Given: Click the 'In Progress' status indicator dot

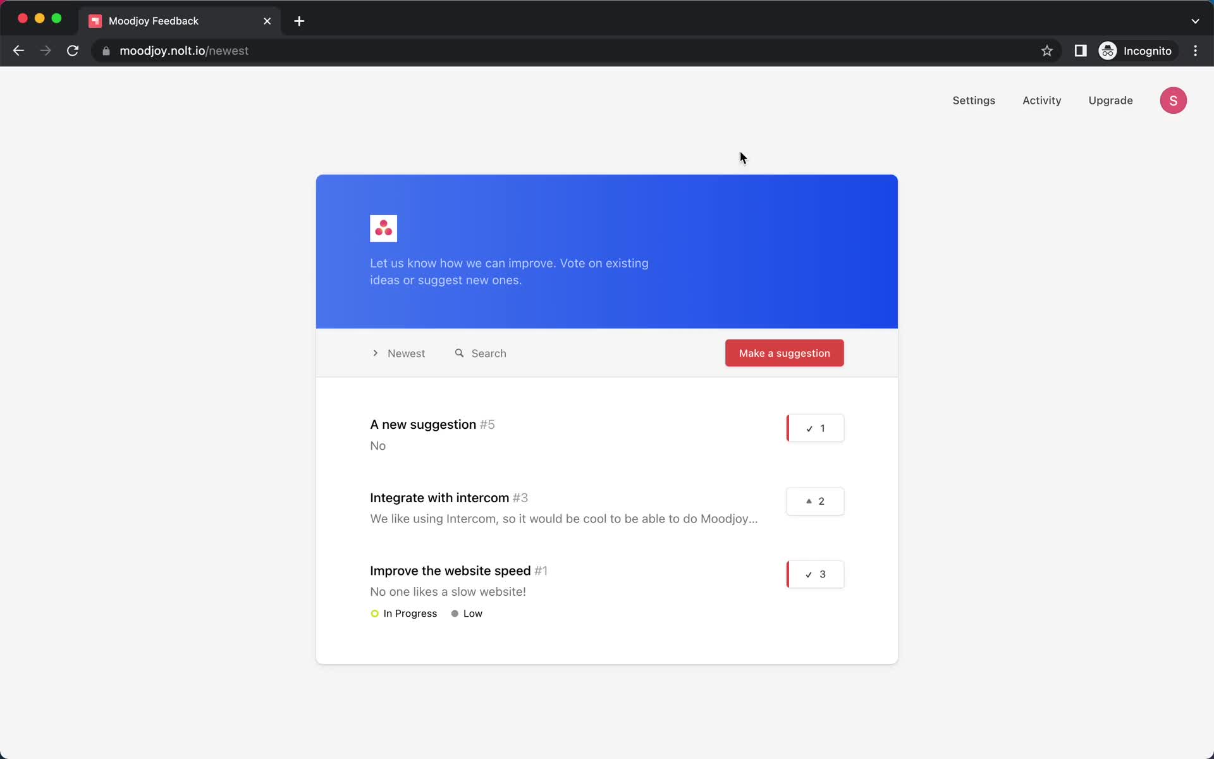Looking at the screenshot, I should [x=374, y=612].
